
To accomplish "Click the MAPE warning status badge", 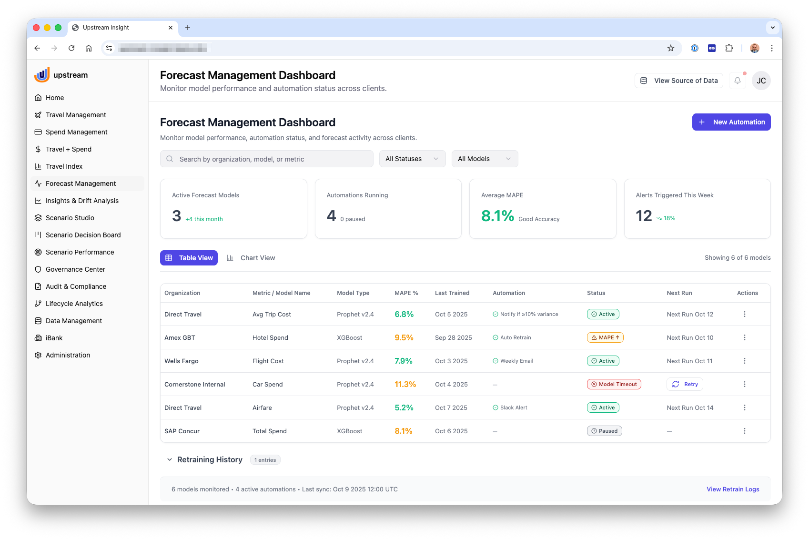I will tap(605, 337).
